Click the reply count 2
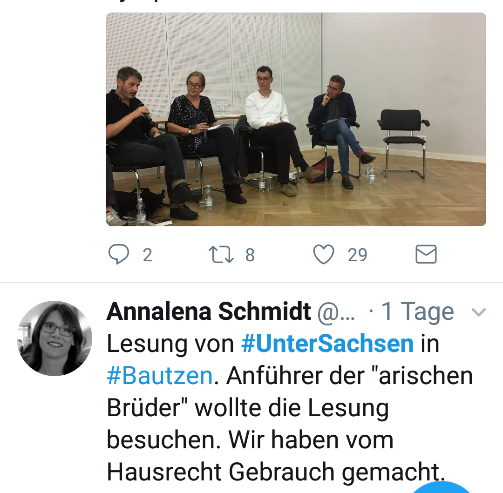This screenshot has width=503, height=493. 148,255
